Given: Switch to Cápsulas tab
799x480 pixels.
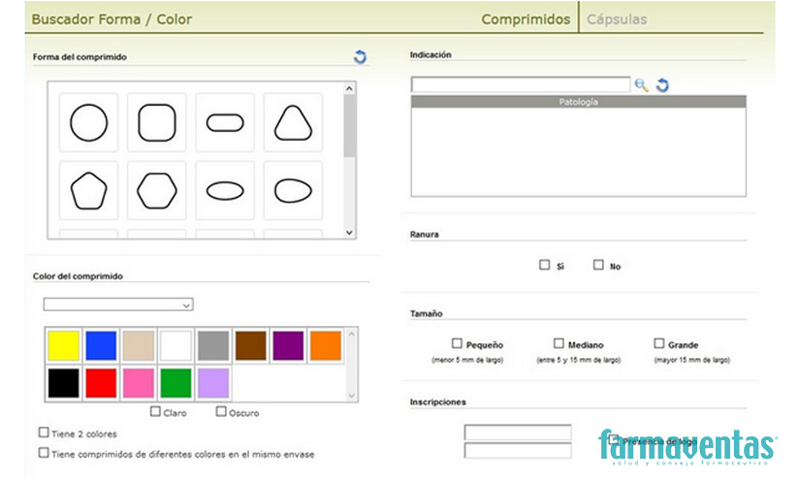Looking at the screenshot, I should pos(617,19).
